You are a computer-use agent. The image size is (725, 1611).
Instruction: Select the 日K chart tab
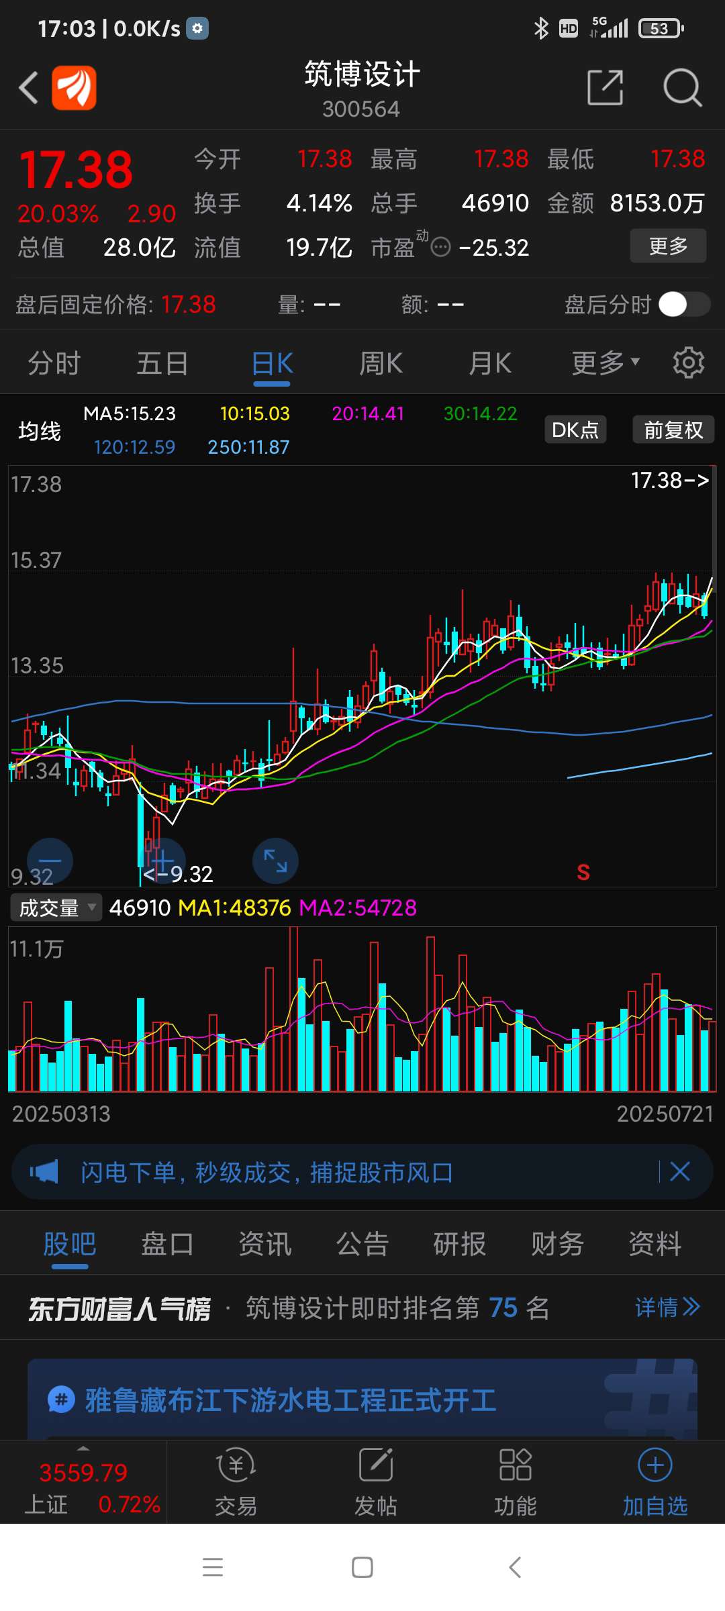pyautogui.click(x=272, y=363)
